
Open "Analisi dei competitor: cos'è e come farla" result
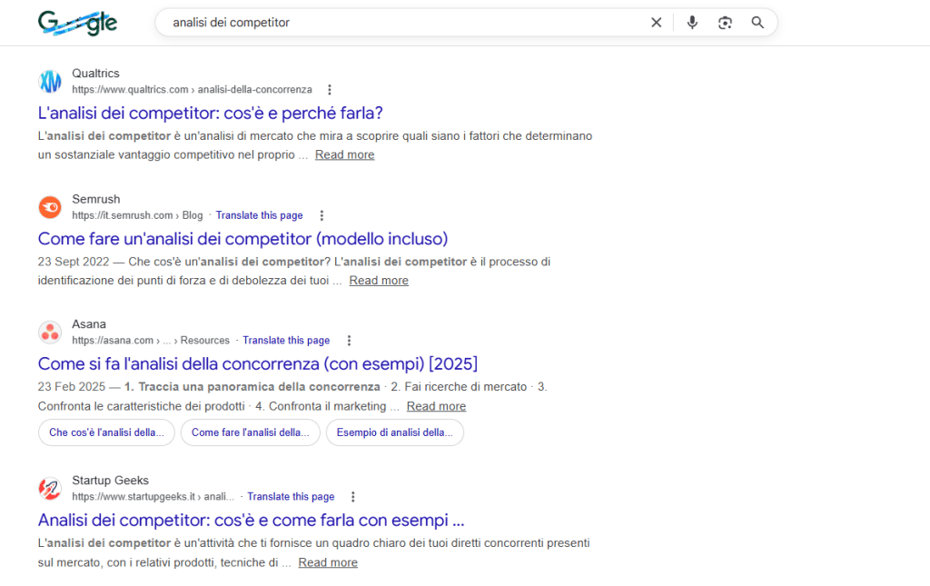tap(251, 520)
